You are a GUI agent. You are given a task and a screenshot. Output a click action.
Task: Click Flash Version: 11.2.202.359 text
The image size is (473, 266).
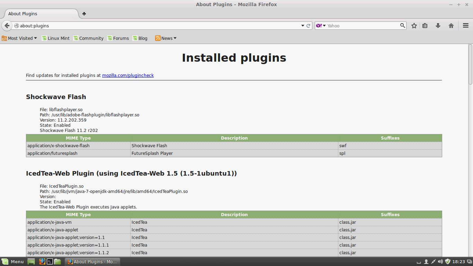coord(63,120)
